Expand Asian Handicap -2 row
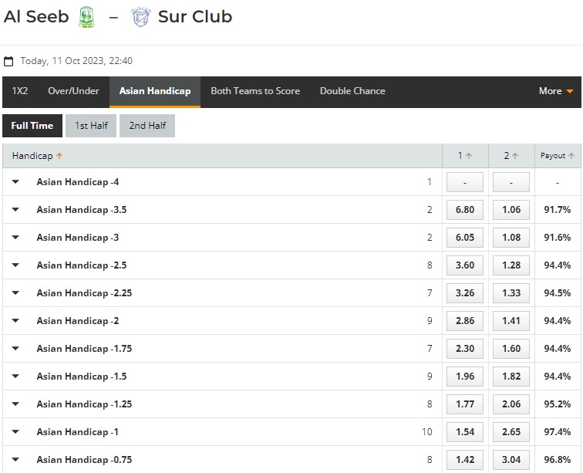Screen dimensions: 583x473 [15, 321]
